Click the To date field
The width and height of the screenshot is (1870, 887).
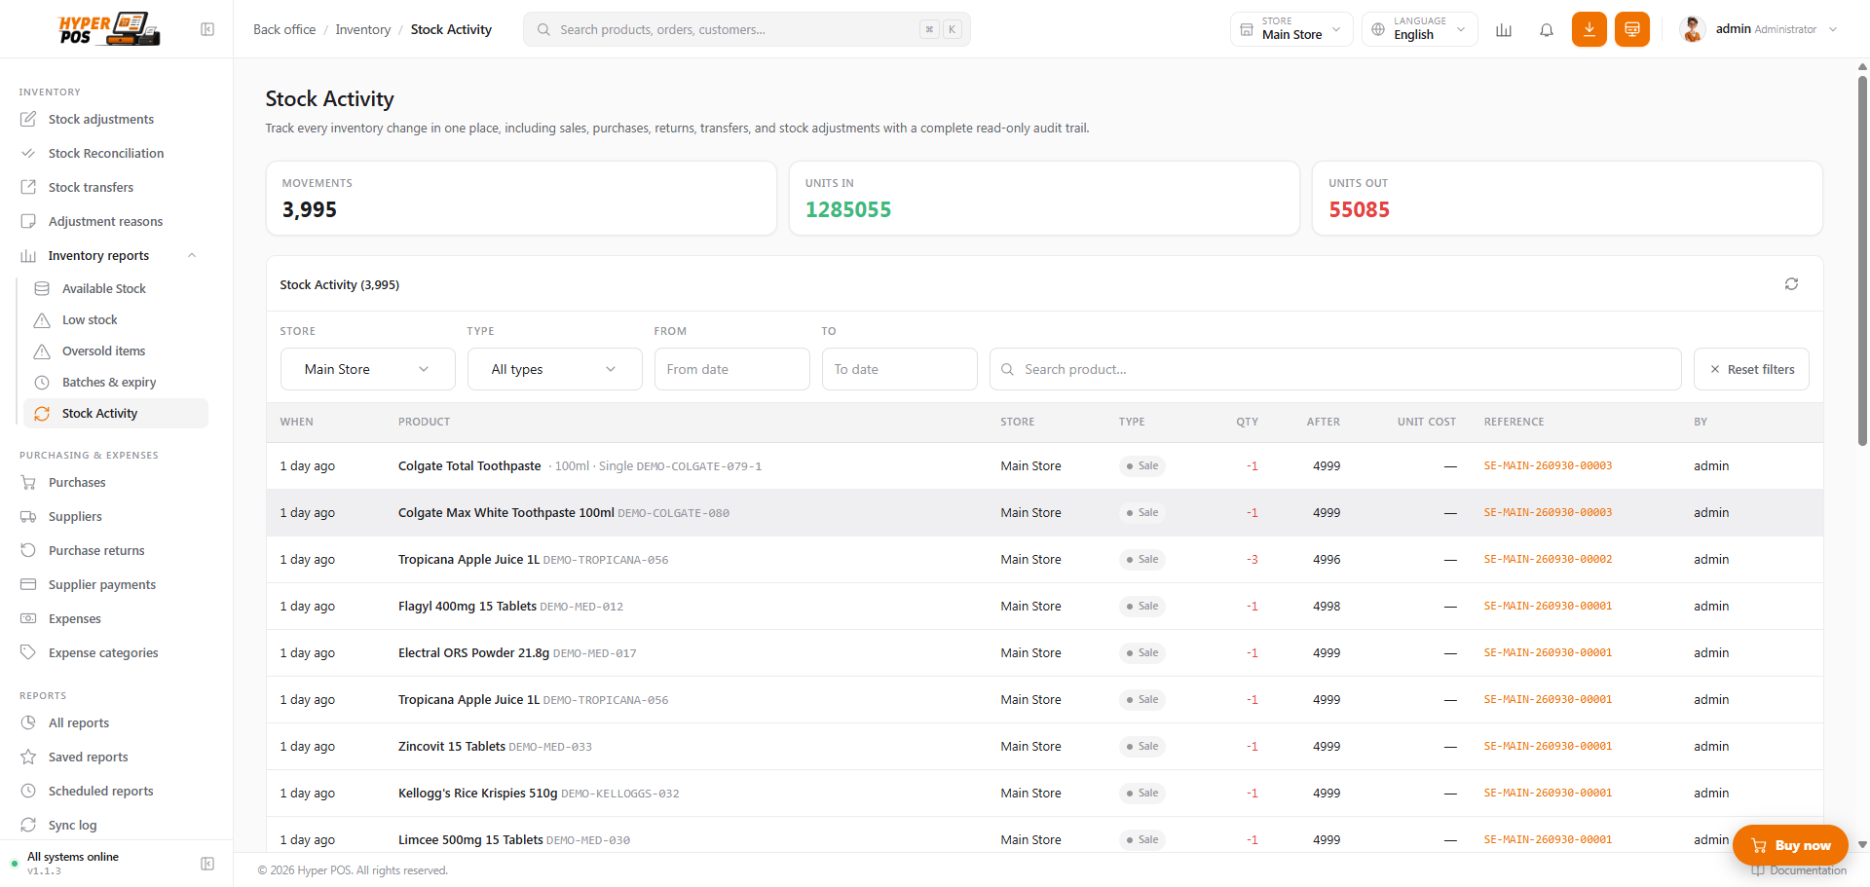tap(900, 369)
